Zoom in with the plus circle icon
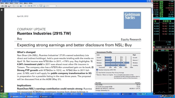This screenshot has width=175, height=98. pyautogui.click(x=31, y=6)
